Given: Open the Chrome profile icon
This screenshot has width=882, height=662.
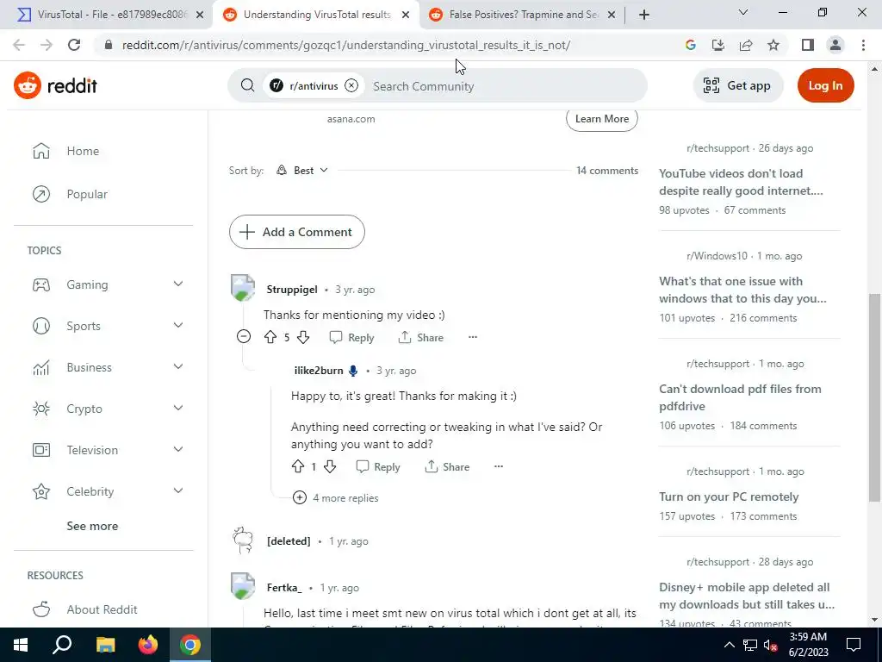Looking at the screenshot, I should (835, 45).
